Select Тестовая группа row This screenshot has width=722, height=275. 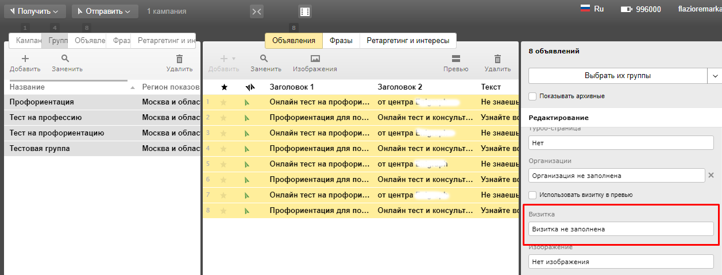(x=102, y=149)
